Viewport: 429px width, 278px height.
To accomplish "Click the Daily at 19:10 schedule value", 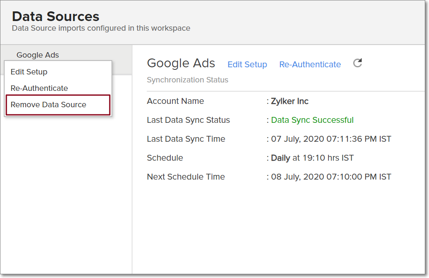I will coord(312,158).
